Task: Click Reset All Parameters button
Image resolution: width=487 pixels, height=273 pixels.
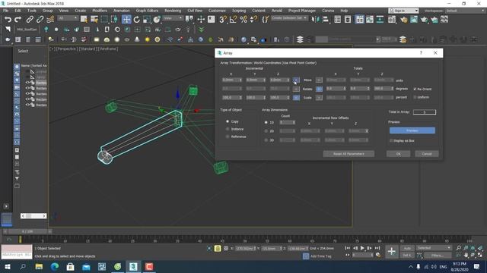Action: [349, 154]
